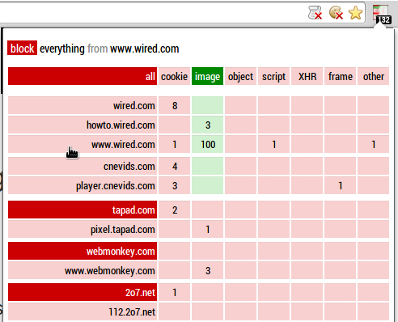Toggle the XHR column header
398x322 pixels.
(x=307, y=76)
